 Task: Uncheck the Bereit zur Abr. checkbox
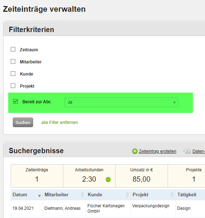(15, 102)
